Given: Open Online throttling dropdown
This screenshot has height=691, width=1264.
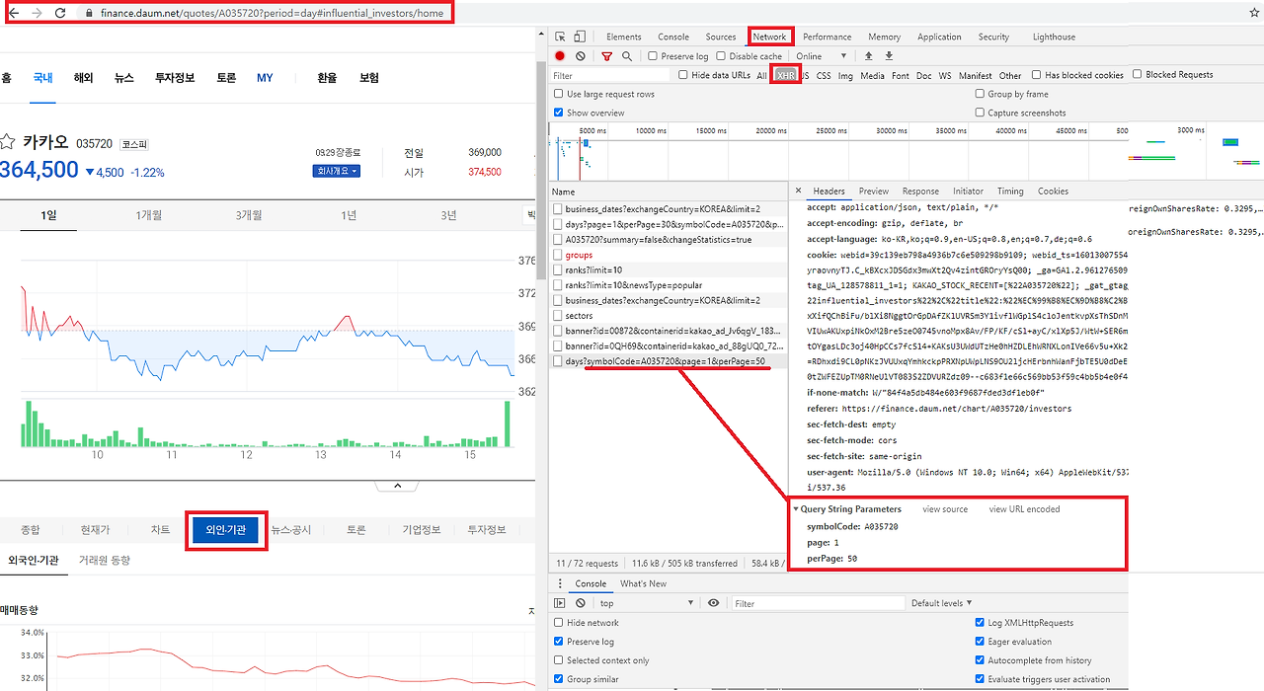Looking at the screenshot, I should tap(824, 56).
